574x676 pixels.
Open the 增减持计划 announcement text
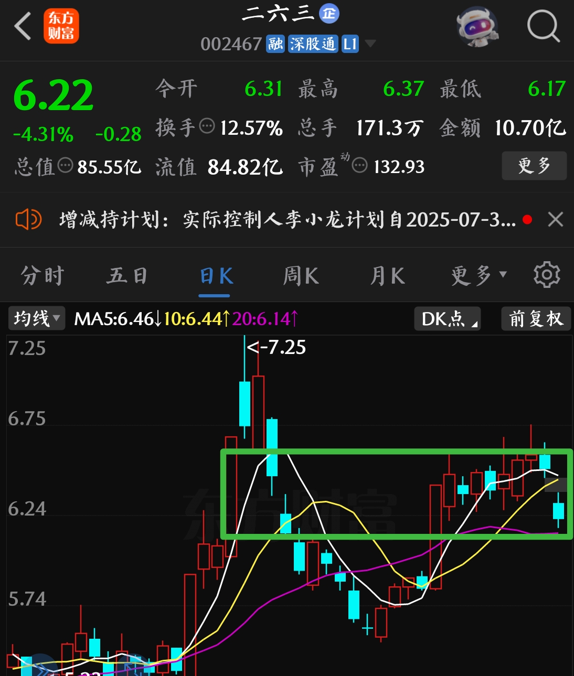[x=288, y=220]
